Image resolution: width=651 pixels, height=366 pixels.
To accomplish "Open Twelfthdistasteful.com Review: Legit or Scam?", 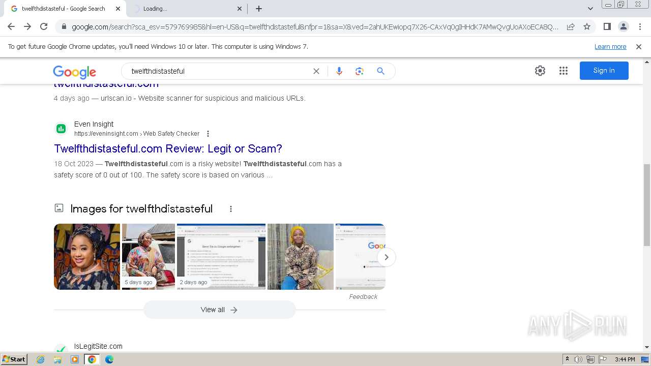I will (168, 149).
